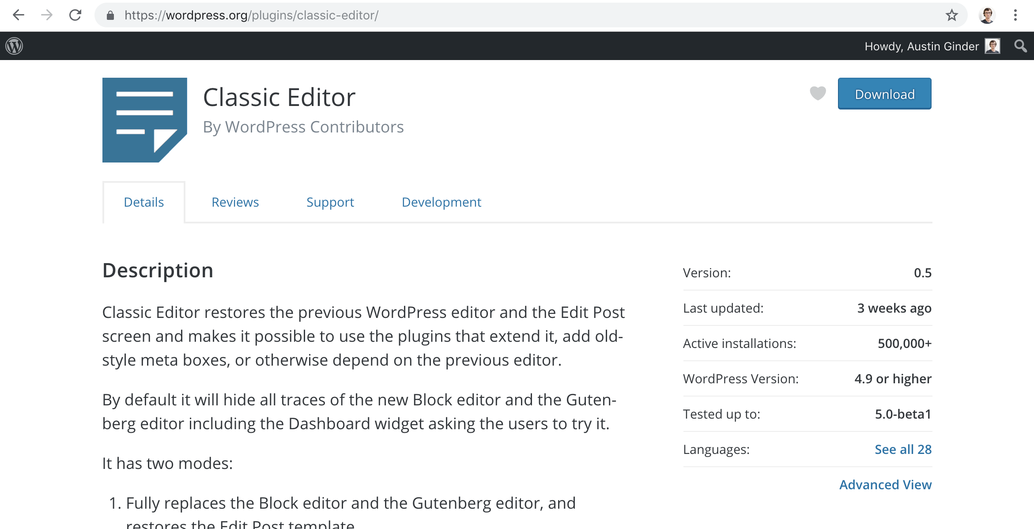Select the Details tab
This screenshot has height=529, width=1034.
coord(144,202)
